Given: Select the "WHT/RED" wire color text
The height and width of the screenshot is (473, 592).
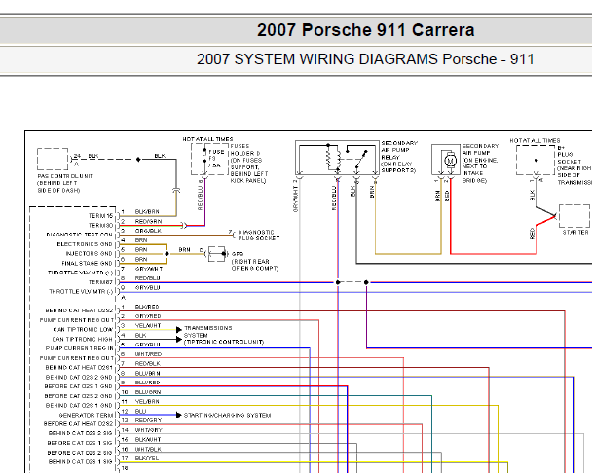Looking at the screenshot, I should click(x=148, y=354).
